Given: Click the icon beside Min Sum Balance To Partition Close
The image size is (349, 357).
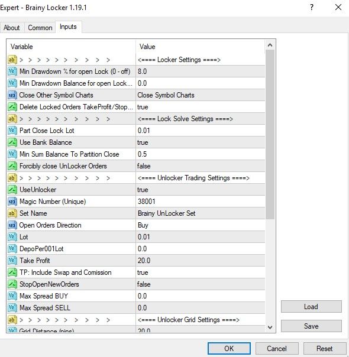Looking at the screenshot, I should 12,154.
